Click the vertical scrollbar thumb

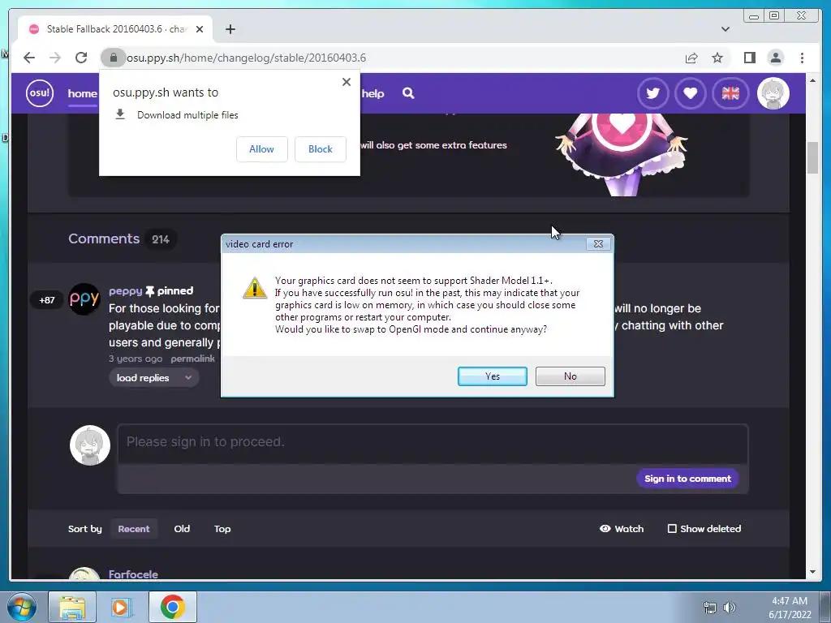pos(812,158)
